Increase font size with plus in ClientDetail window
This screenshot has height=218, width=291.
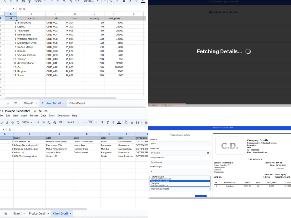96,122
